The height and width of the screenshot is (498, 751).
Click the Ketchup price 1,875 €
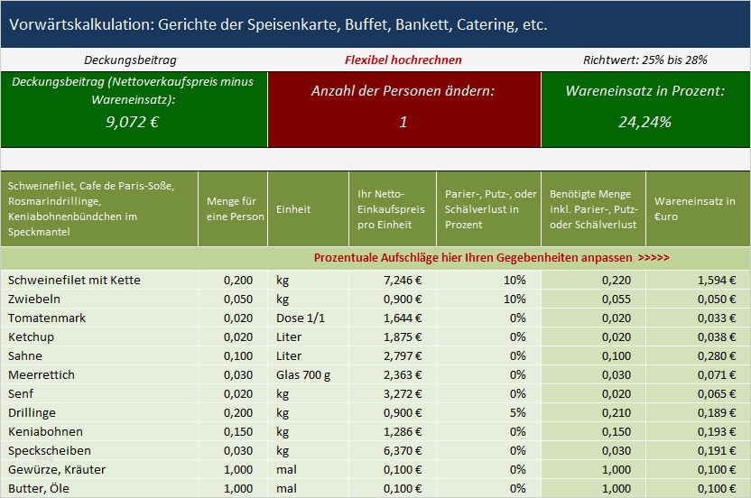(x=403, y=337)
